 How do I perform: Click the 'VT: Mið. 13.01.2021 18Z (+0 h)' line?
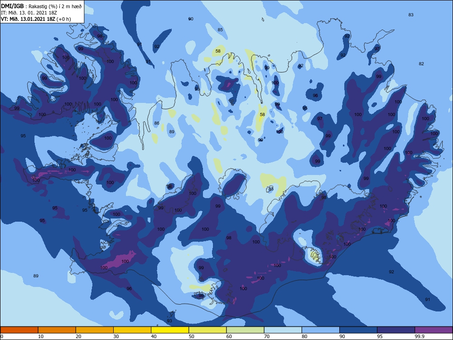tap(36, 19)
